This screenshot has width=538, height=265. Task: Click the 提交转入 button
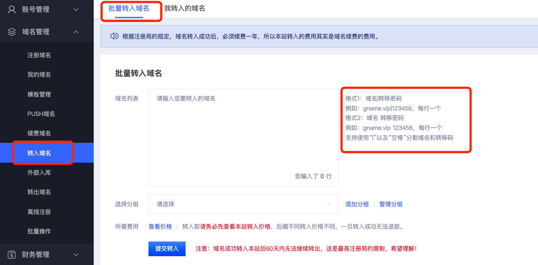coord(167,248)
